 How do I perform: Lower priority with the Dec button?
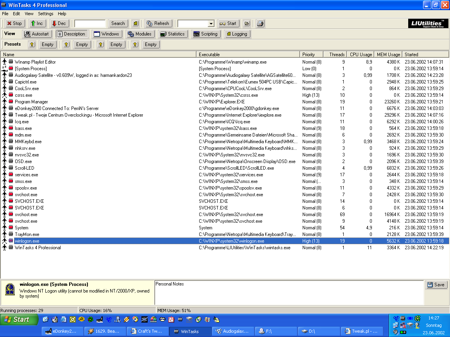tap(59, 23)
